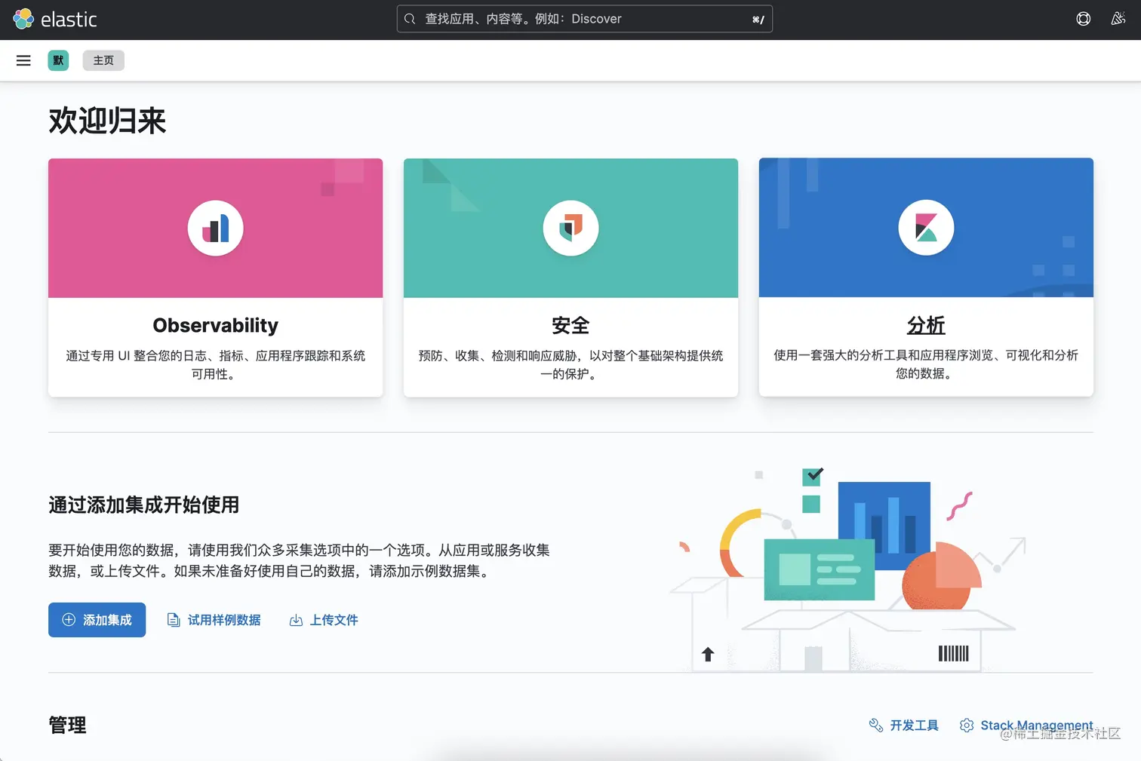Click the paragraph starting 要开始使用您的数据
Image resolution: width=1141 pixels, height=761 pixels.
coord(299,560)
